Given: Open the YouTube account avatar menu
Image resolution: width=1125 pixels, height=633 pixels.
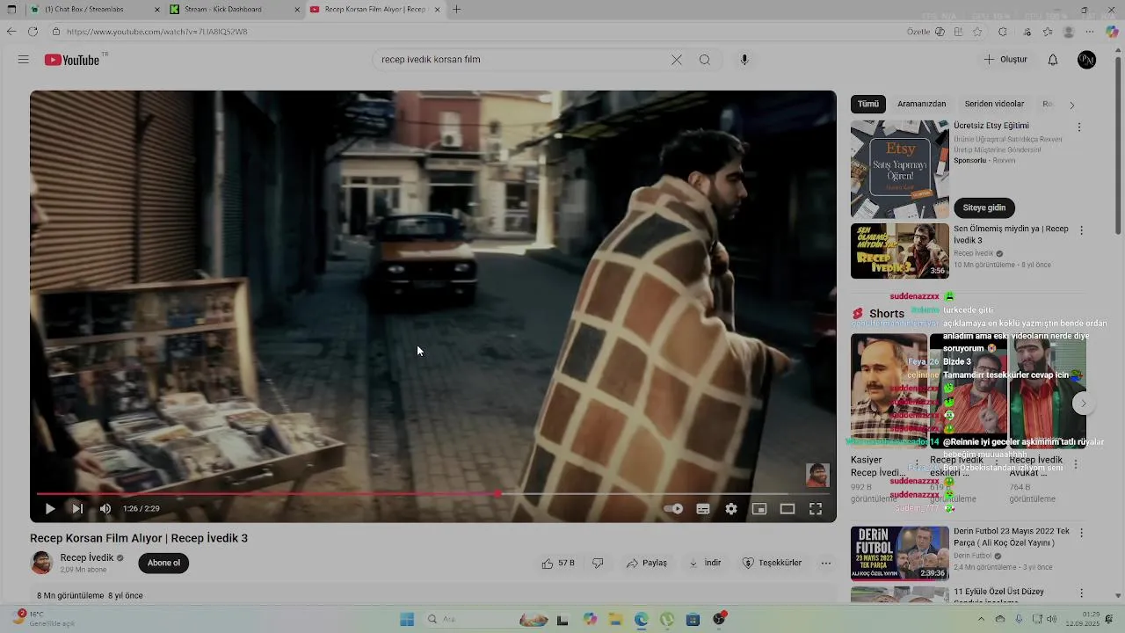Looking at the screenshot, I should 1087,60.
